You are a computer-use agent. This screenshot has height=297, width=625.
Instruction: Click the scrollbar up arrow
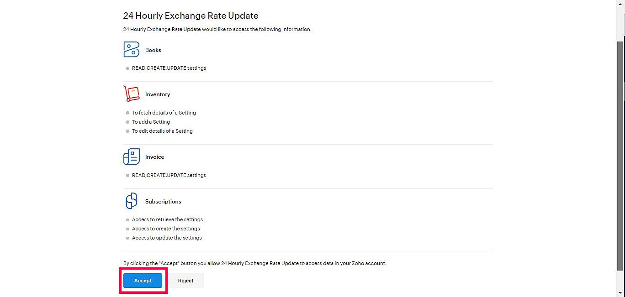[x=620, y=3]
